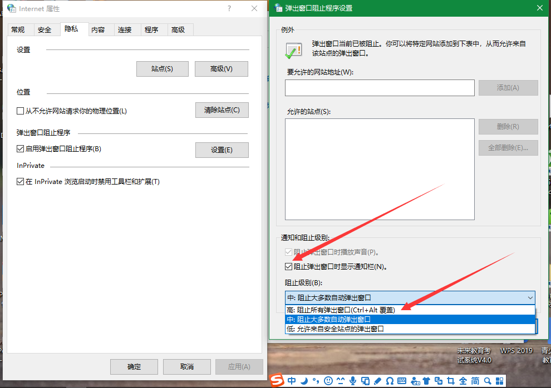Select 高: 阻止所有弹出窗口 option
The height and width of the screenshot is (388, 551).
pos(341,310)
